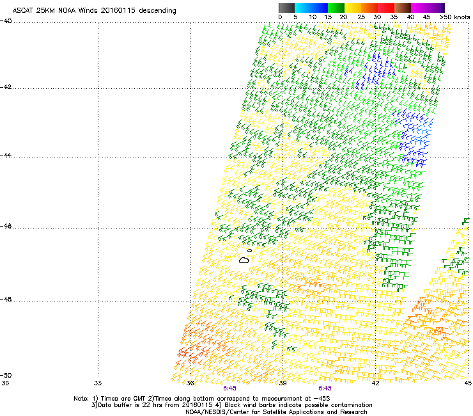The height and width of the screenshot is (416, 473).
Task: Click the cyan 5-10 knots legend swatch
Action: [x=303, y=8]
